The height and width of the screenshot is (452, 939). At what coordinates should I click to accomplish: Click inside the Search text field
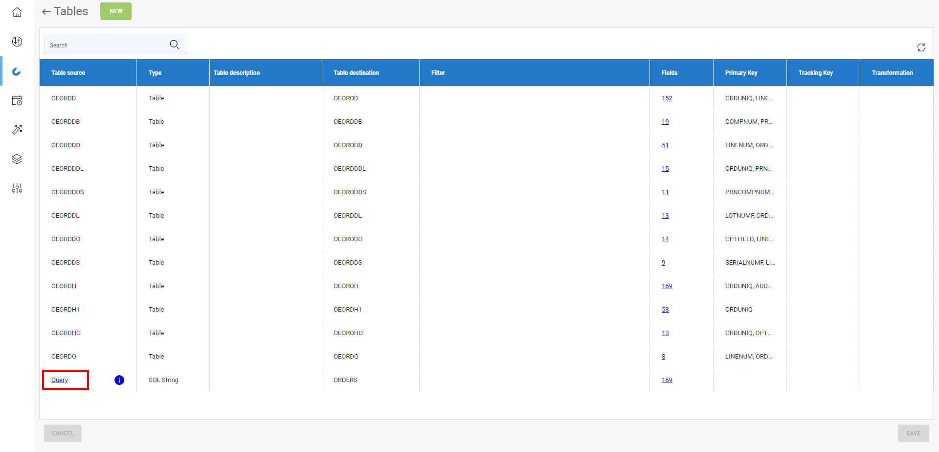click(105, 45)
